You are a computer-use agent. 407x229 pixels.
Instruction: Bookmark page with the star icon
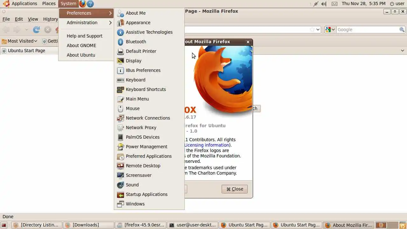click(x=312, y=30)
